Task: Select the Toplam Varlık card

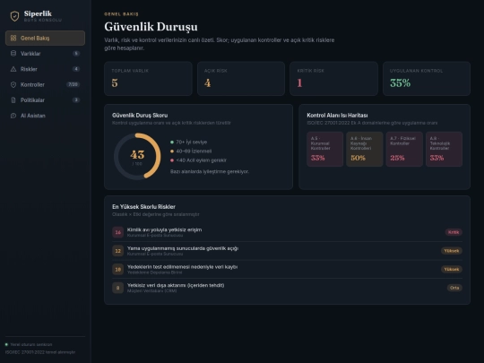Action: click(x=148, y=78)
